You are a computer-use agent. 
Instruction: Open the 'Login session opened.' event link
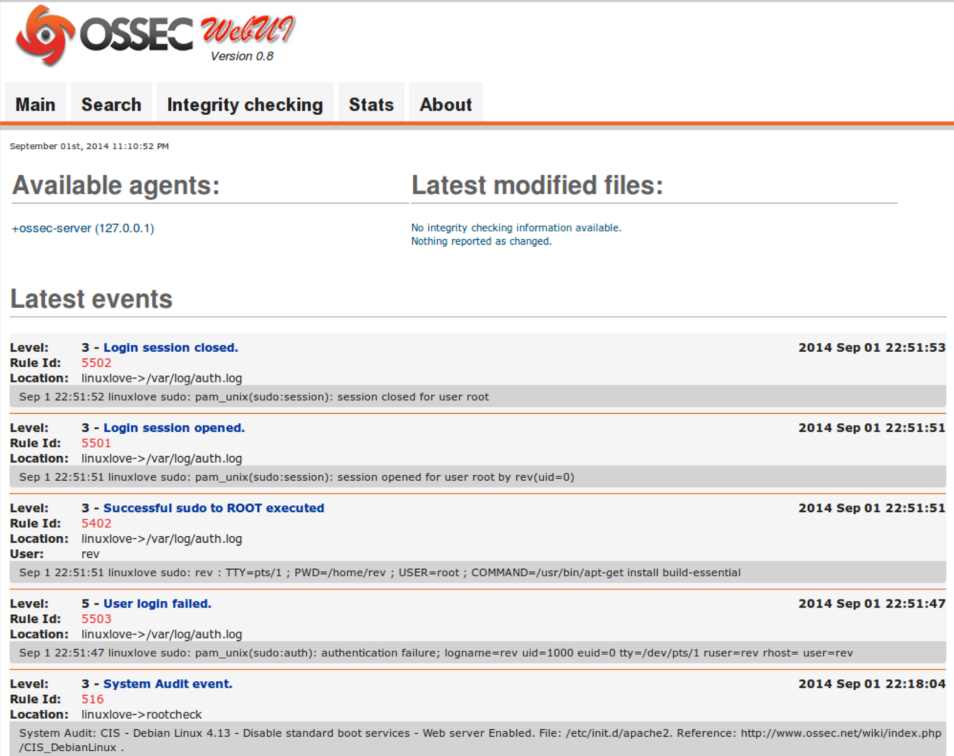click(174, 428)
